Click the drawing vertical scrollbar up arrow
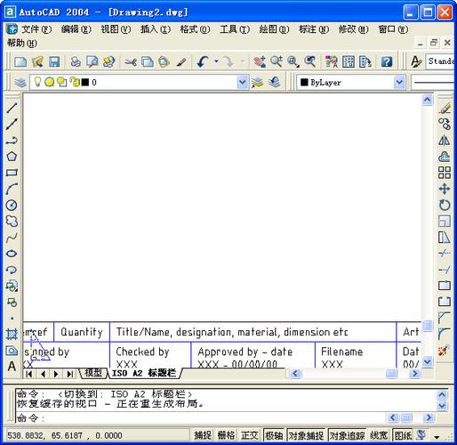The image size is (457, 445). click(x=427, y=100)
